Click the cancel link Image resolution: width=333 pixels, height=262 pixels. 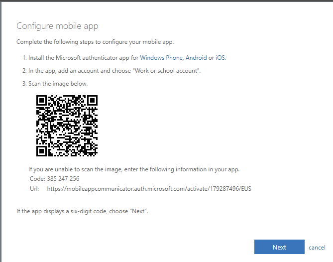pyautogui.click(x=317, y=248)
